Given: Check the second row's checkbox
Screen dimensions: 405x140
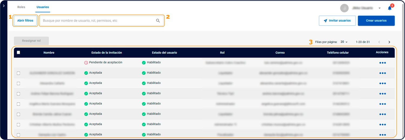Looking at the screenshot, I should click(x=18, y=73).
